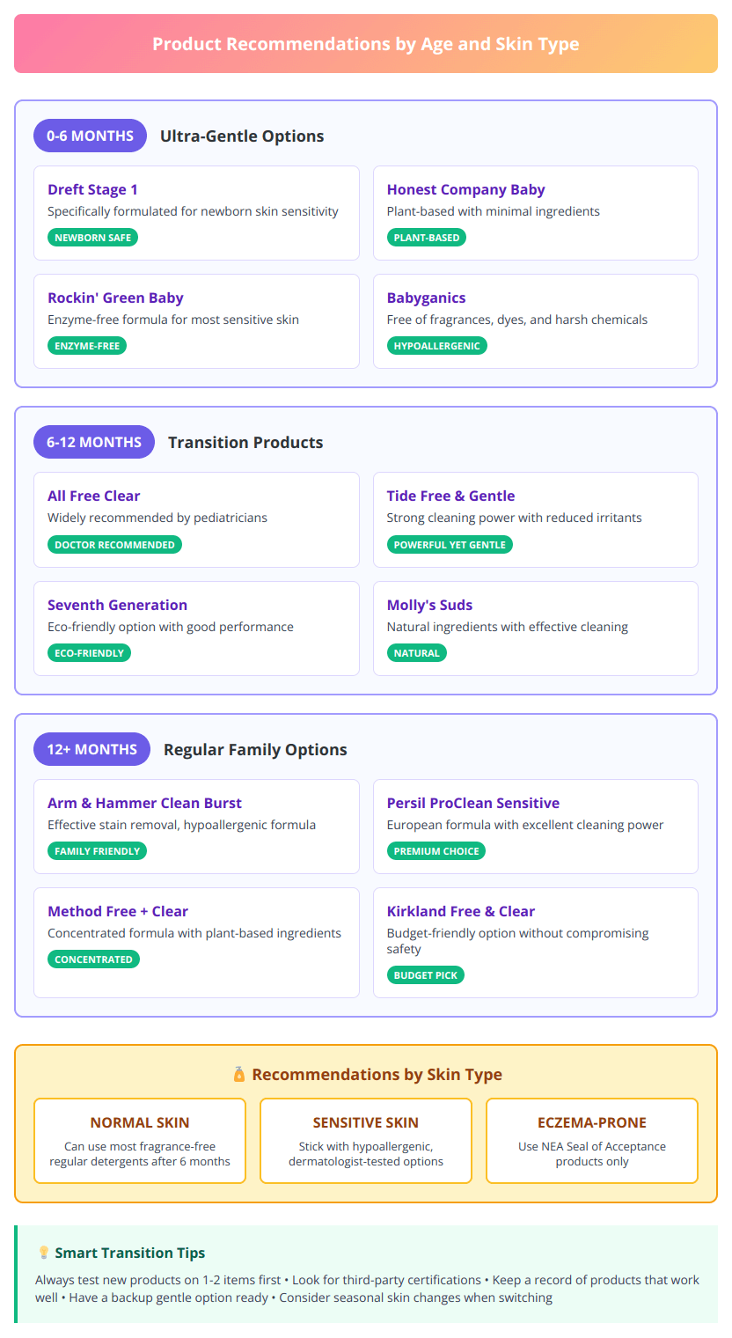Open the Kirkland Free & Clear title

point(461,911)
